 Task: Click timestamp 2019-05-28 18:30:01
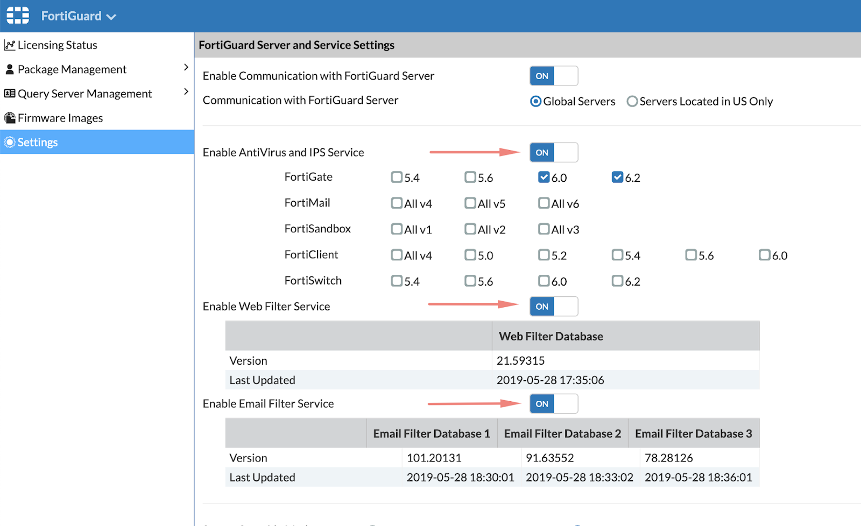coord(461,478)
